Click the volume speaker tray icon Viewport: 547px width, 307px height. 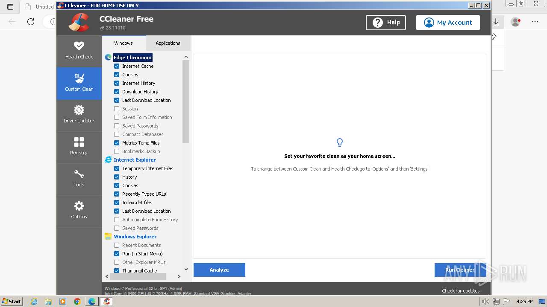pos(485,301)
